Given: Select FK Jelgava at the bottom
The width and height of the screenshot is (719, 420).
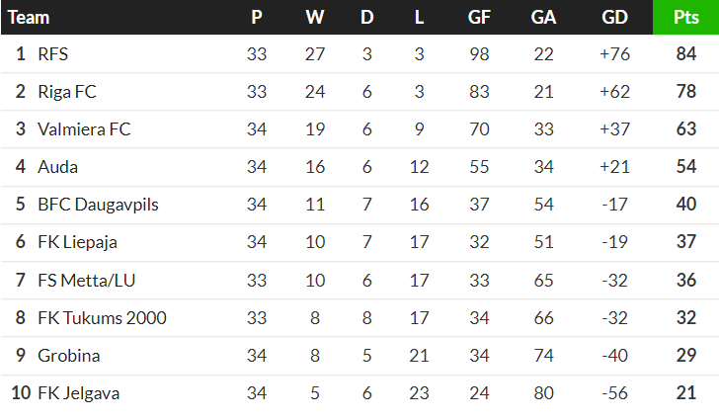Looking at the screenshot, I should pos(78,393).
